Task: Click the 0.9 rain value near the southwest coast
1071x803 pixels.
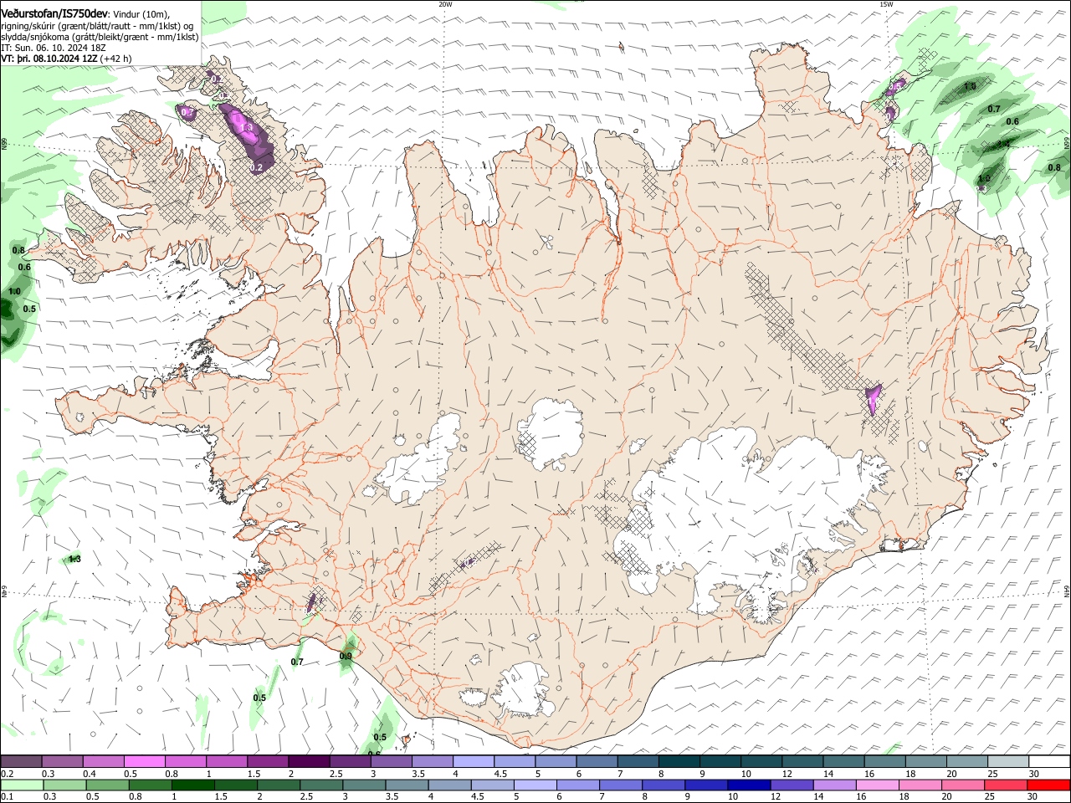Action: click(346, 657)
